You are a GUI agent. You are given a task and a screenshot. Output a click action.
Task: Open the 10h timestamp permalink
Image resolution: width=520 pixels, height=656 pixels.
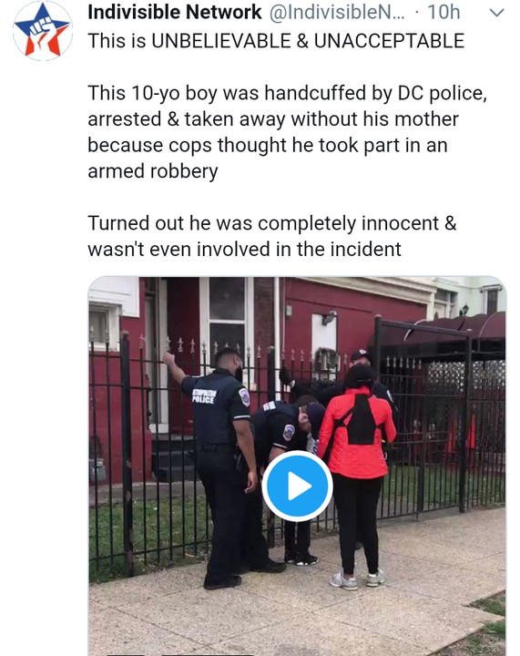point(444,12)
